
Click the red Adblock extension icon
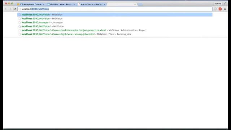(220, 9)
